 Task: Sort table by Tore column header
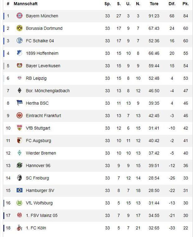click(x=154, y=4)
